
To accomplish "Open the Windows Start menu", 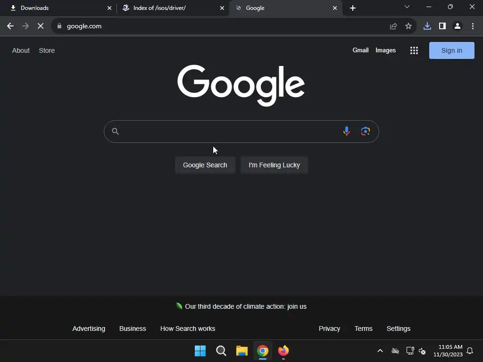I will click(200, 351).
